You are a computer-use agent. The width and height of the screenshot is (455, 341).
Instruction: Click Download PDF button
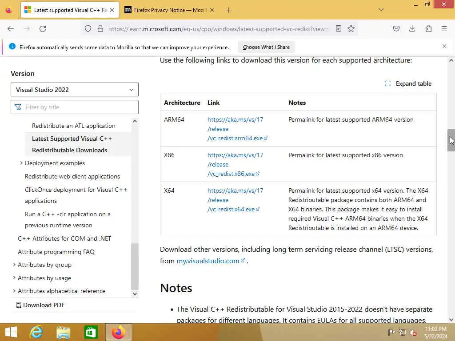40,305
